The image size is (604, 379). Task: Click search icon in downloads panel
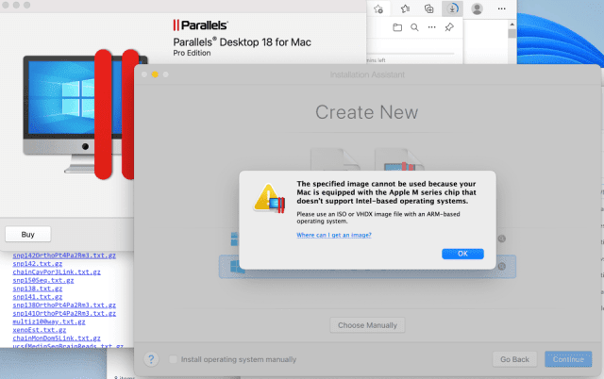tap(414, 27)
